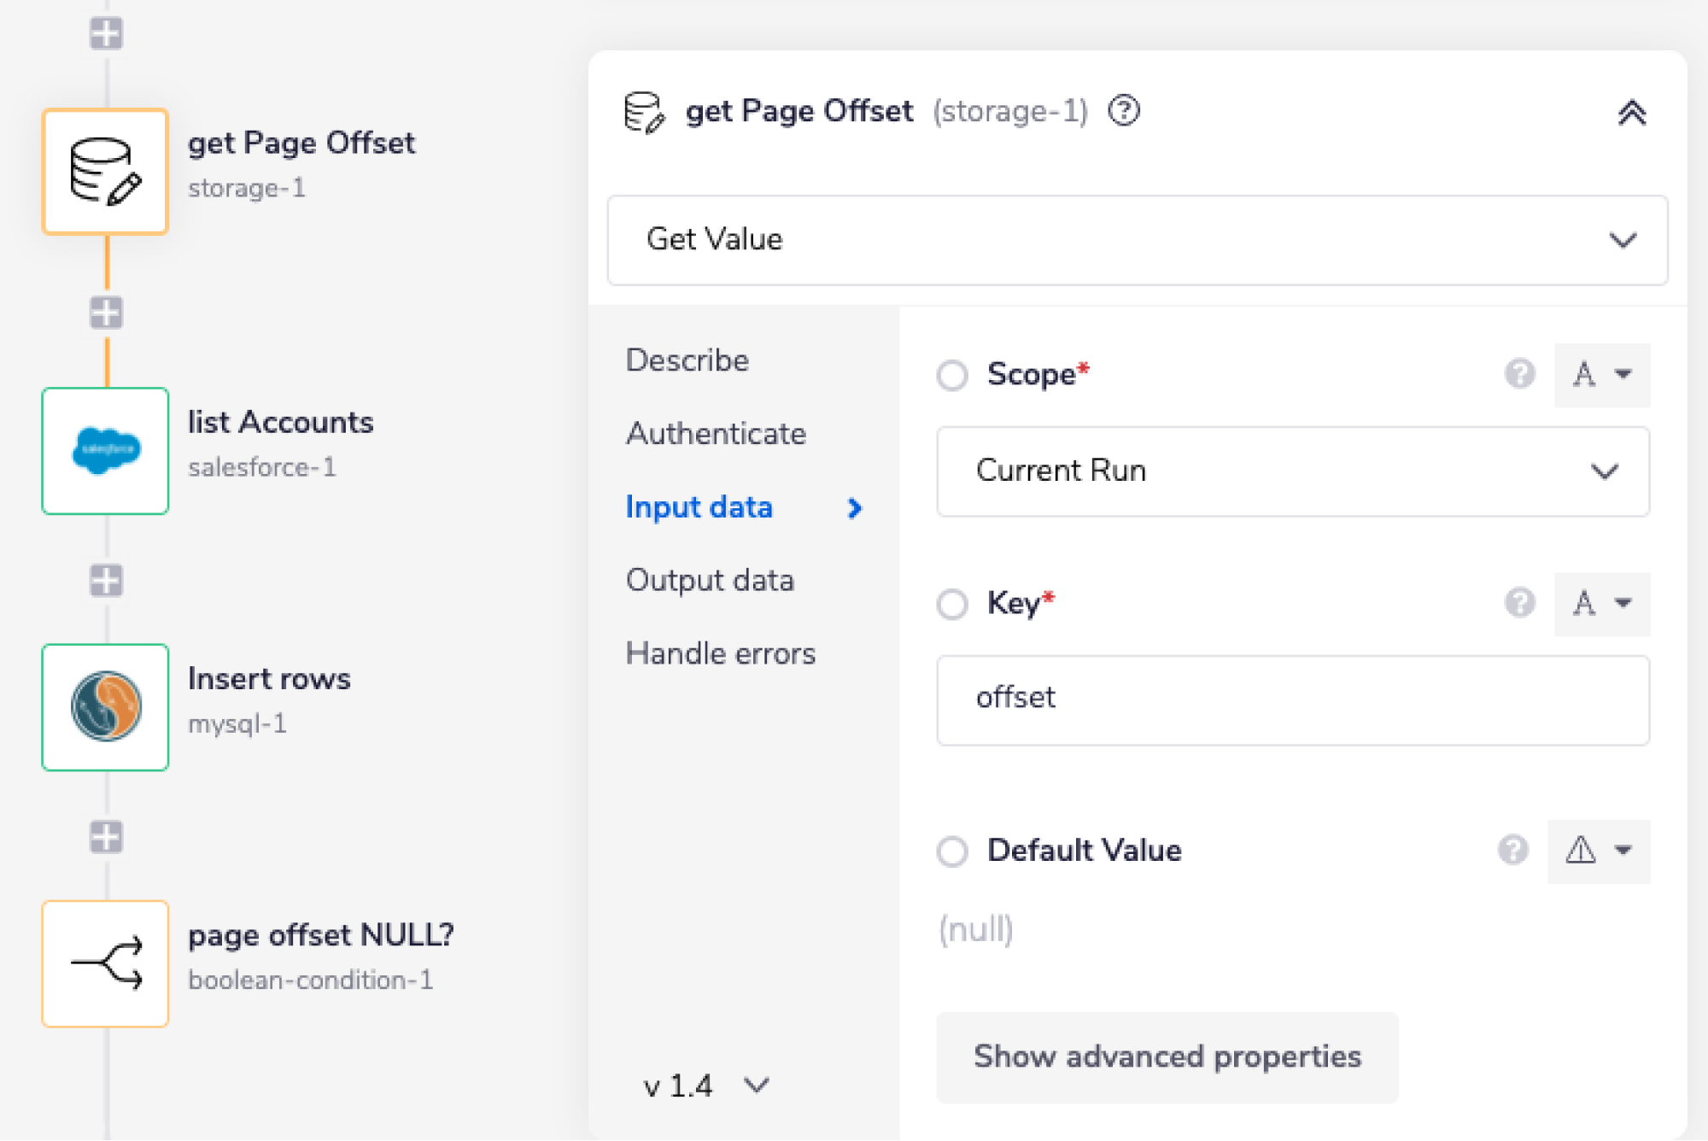
Task: Open the Get Value operation dropdown
Action: [x=1137, y=240]
